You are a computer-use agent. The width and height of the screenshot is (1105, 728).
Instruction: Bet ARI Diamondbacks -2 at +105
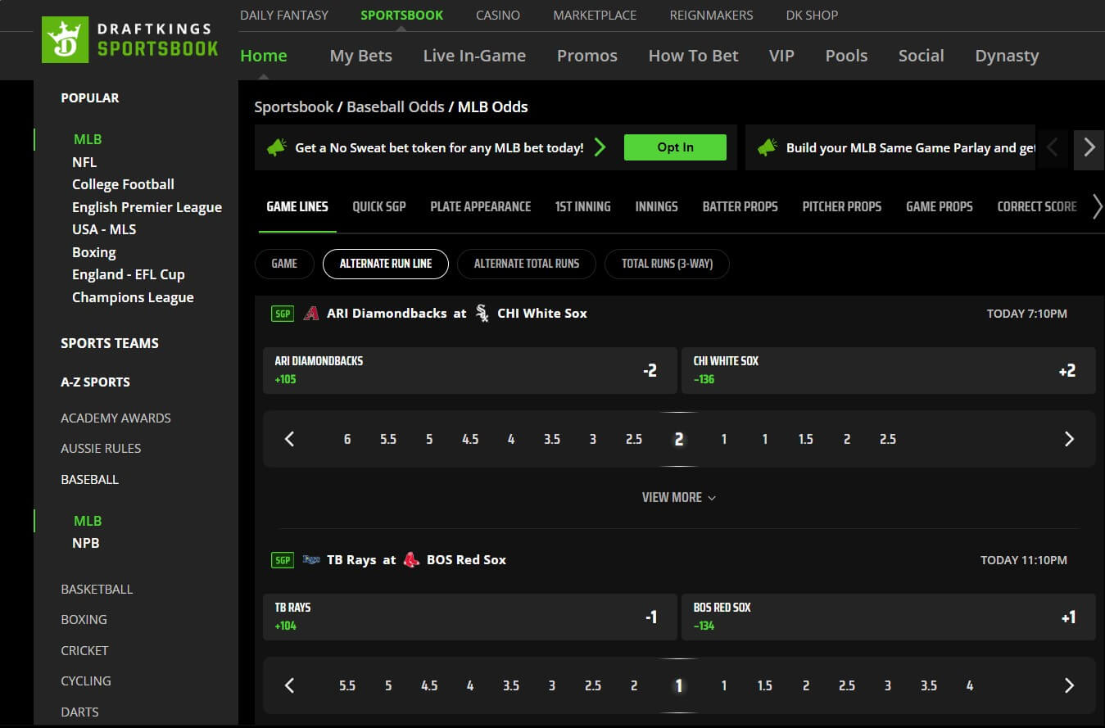pos(470,371)
